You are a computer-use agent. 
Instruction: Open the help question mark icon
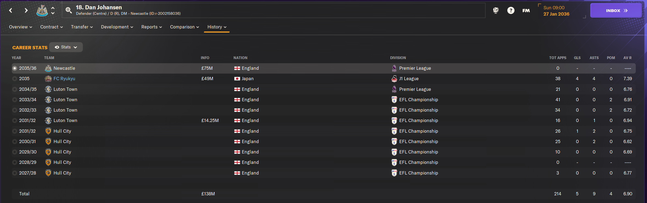511,10
